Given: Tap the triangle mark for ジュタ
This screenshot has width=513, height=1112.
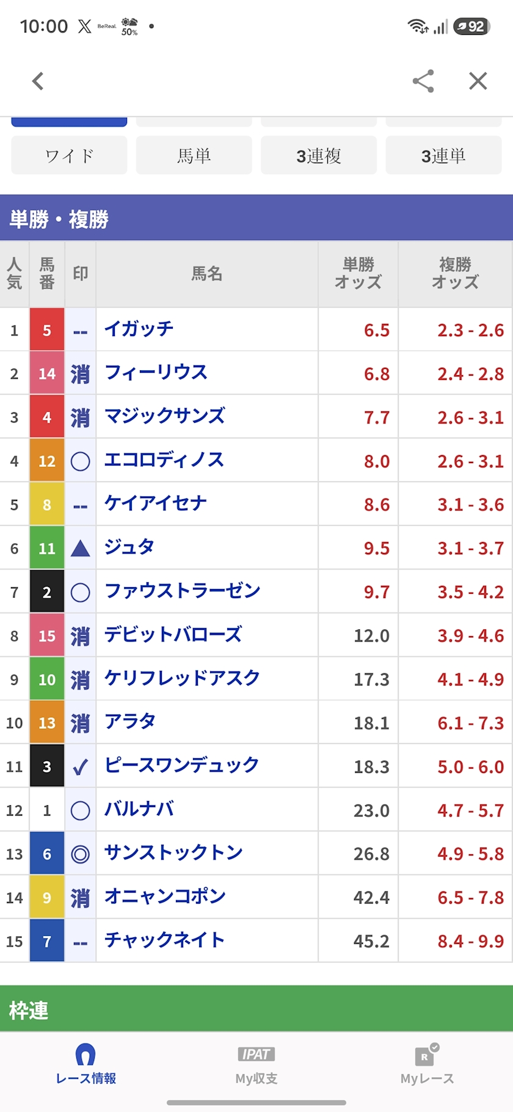Looking at the screenshot, I should click(x=80, y=548).
